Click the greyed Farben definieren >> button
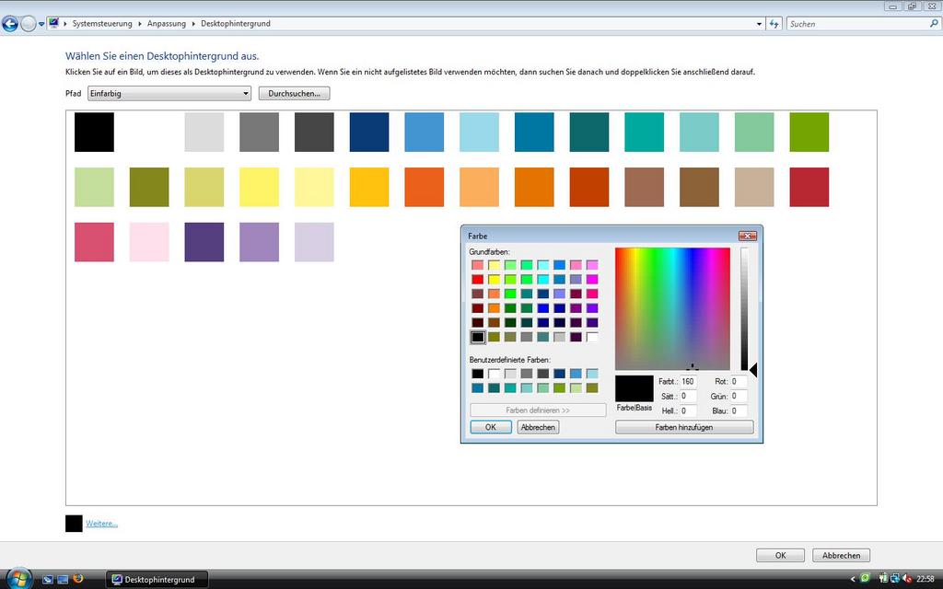Viewport: 943px width, 589px height. pos(538,410)
